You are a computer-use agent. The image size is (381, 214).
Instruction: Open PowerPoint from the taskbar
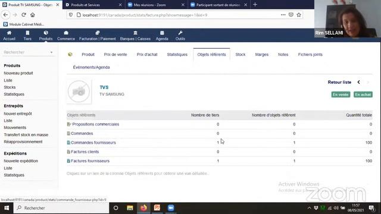[157, 208]
